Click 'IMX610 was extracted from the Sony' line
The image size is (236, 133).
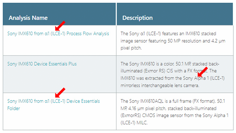point(173,78)
